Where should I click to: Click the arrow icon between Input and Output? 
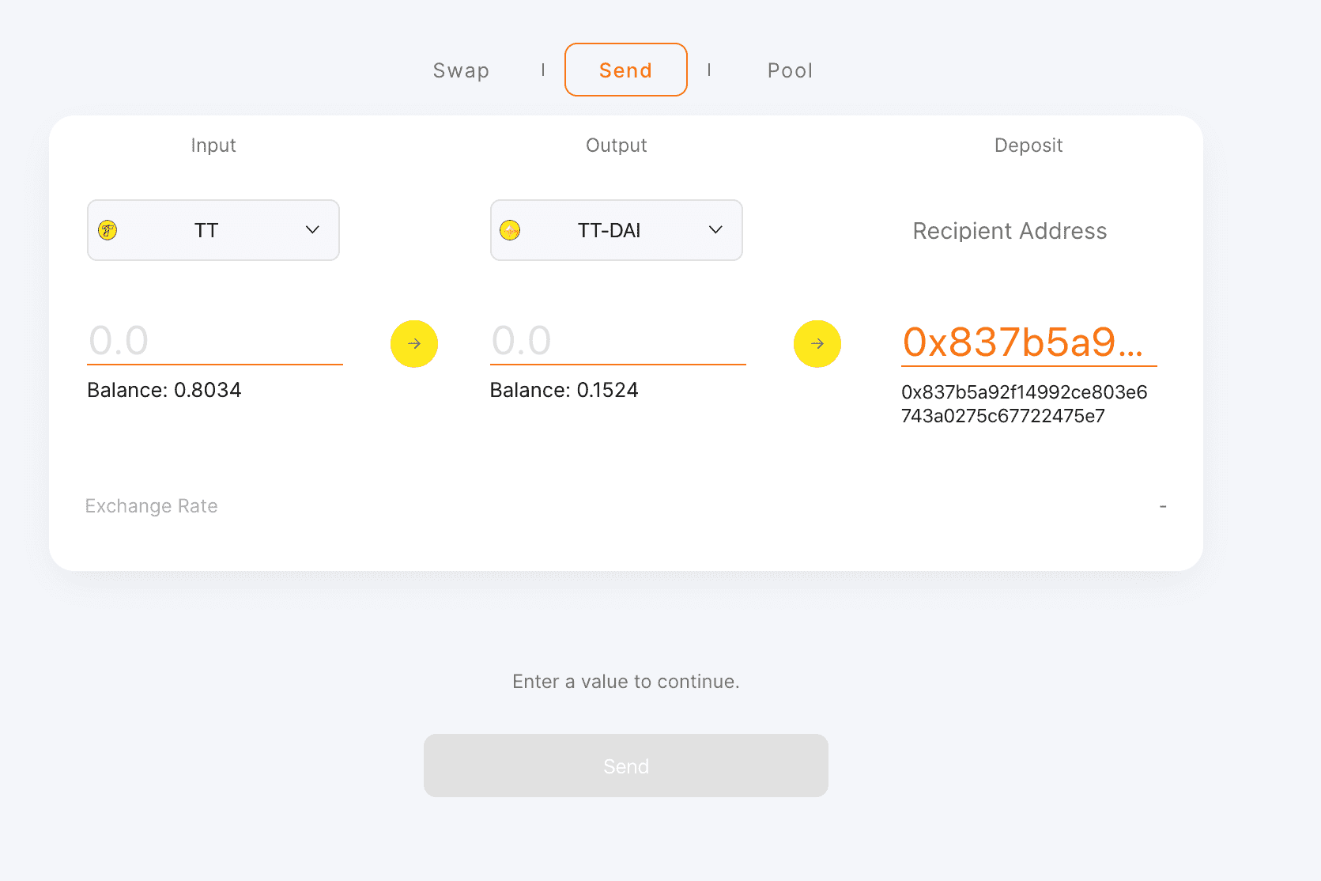coord(413,343)
